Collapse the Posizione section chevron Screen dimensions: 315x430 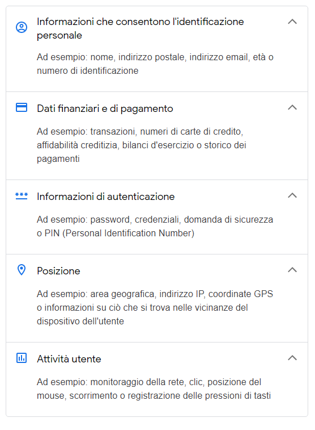tap(292, 270)
